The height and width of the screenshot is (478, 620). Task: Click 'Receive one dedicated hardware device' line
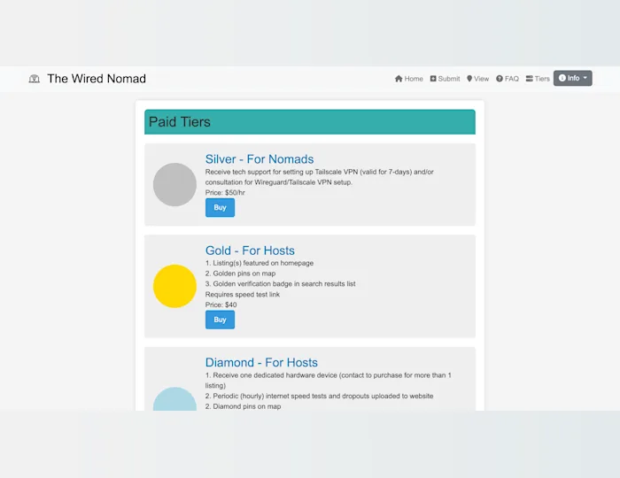pos(329,380)
